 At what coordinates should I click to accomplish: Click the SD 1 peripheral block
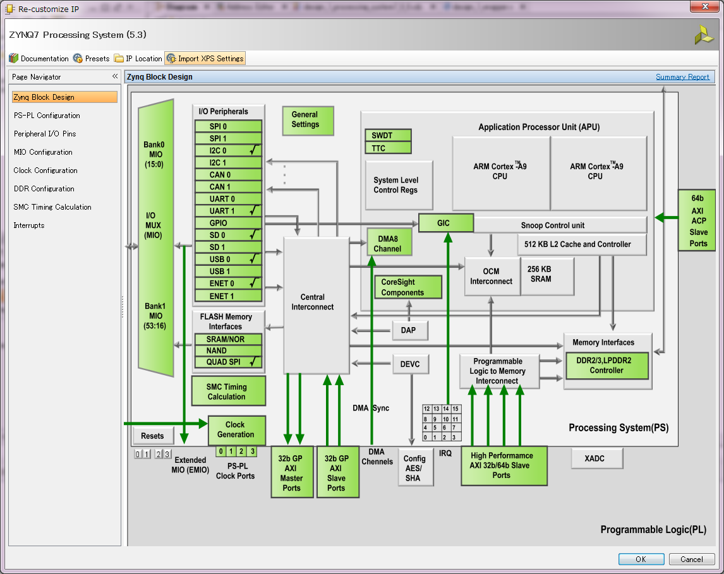(x=228, y=247)
